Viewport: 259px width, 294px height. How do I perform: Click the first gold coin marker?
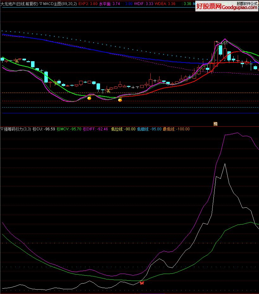pos(89,98)
